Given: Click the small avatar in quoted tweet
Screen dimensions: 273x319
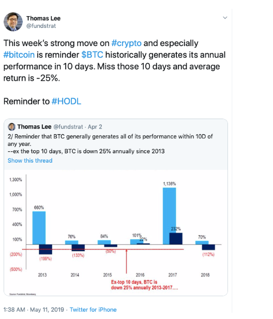Looking at the screenshot, I should (11, 127).
